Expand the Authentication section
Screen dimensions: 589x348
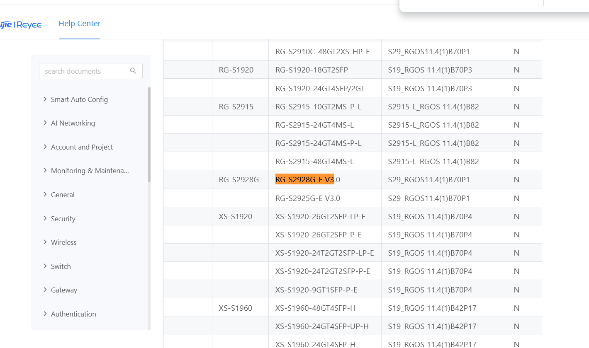pos(73,314)
